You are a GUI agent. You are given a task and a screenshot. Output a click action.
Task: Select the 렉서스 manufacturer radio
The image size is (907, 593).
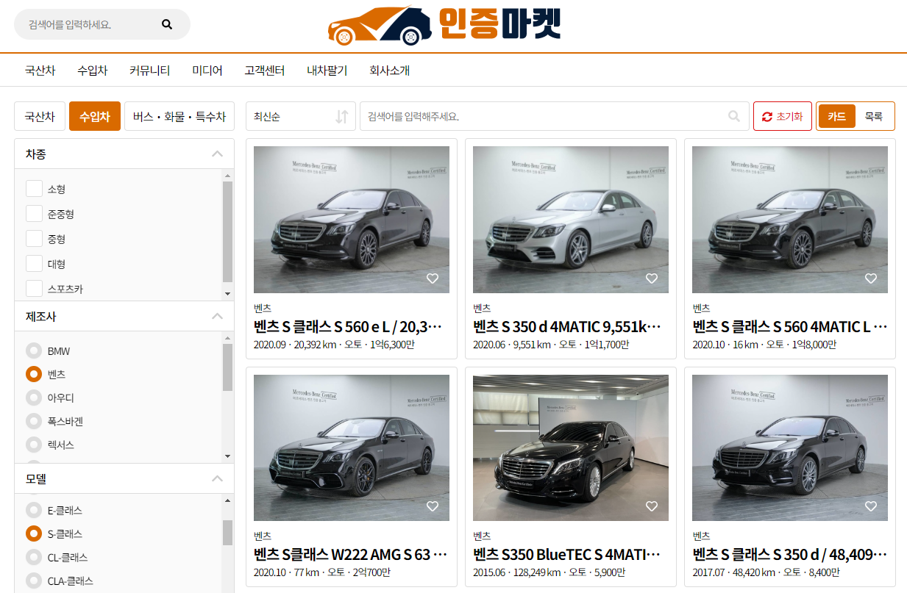pyautogui.click(x=34, y=445)
